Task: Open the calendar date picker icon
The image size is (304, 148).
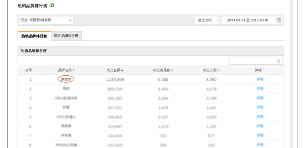Action: [279, 20]
